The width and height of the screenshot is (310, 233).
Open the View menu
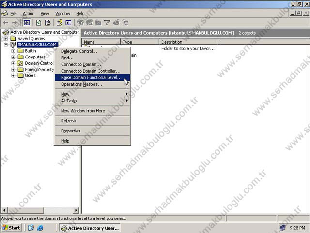coord(45,14)
